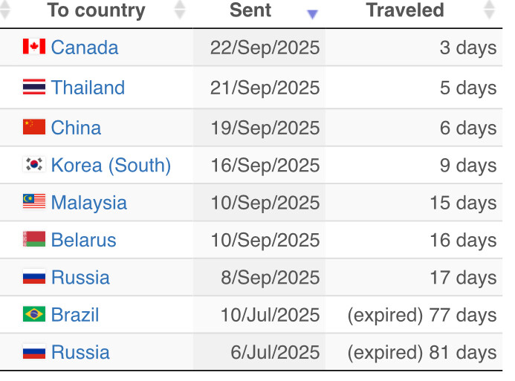Click the Malaysia flag icon
515x381 pixels.
pyautogui.click(x=34, y=202)
